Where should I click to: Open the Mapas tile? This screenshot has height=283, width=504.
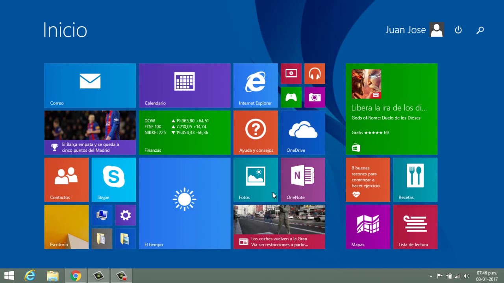click(368, 227)
